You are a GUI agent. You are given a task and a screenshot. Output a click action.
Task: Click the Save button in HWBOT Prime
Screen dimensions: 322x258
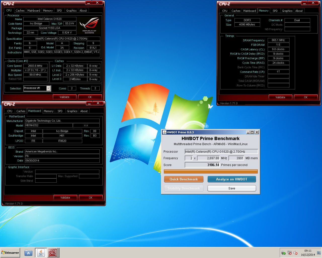(232, 188)
